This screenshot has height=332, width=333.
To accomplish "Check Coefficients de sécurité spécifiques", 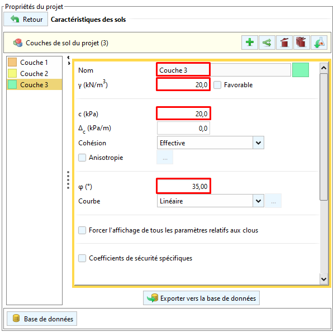I will coord(82,258).
